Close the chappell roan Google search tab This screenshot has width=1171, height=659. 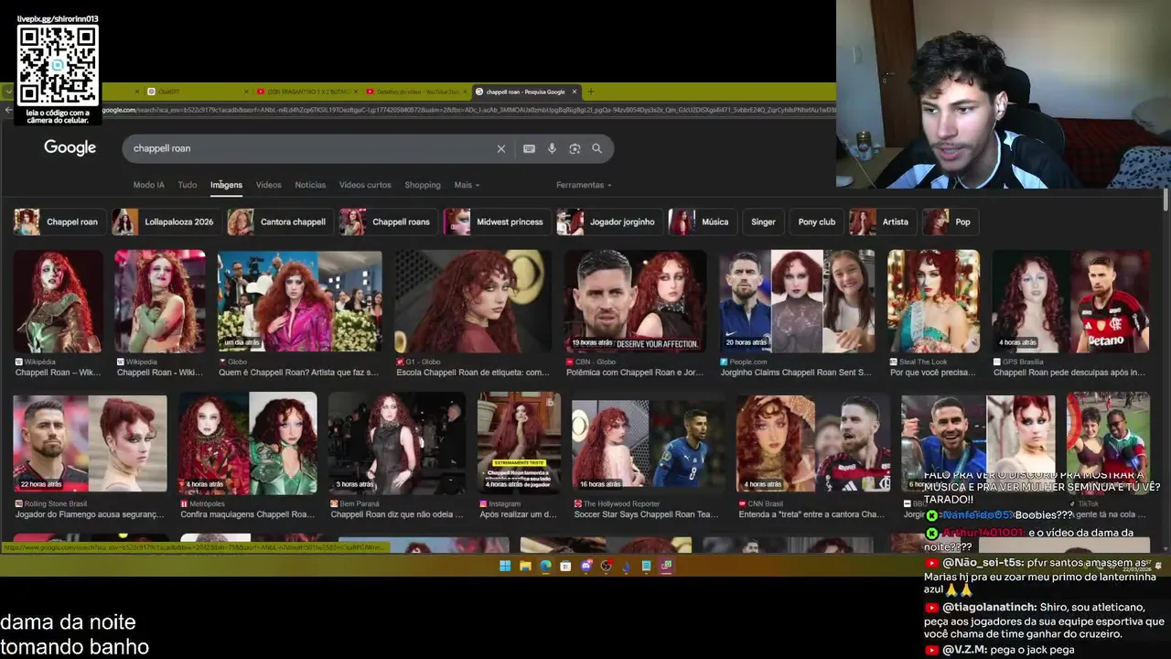pyautogui.click(x=575, y=92)
